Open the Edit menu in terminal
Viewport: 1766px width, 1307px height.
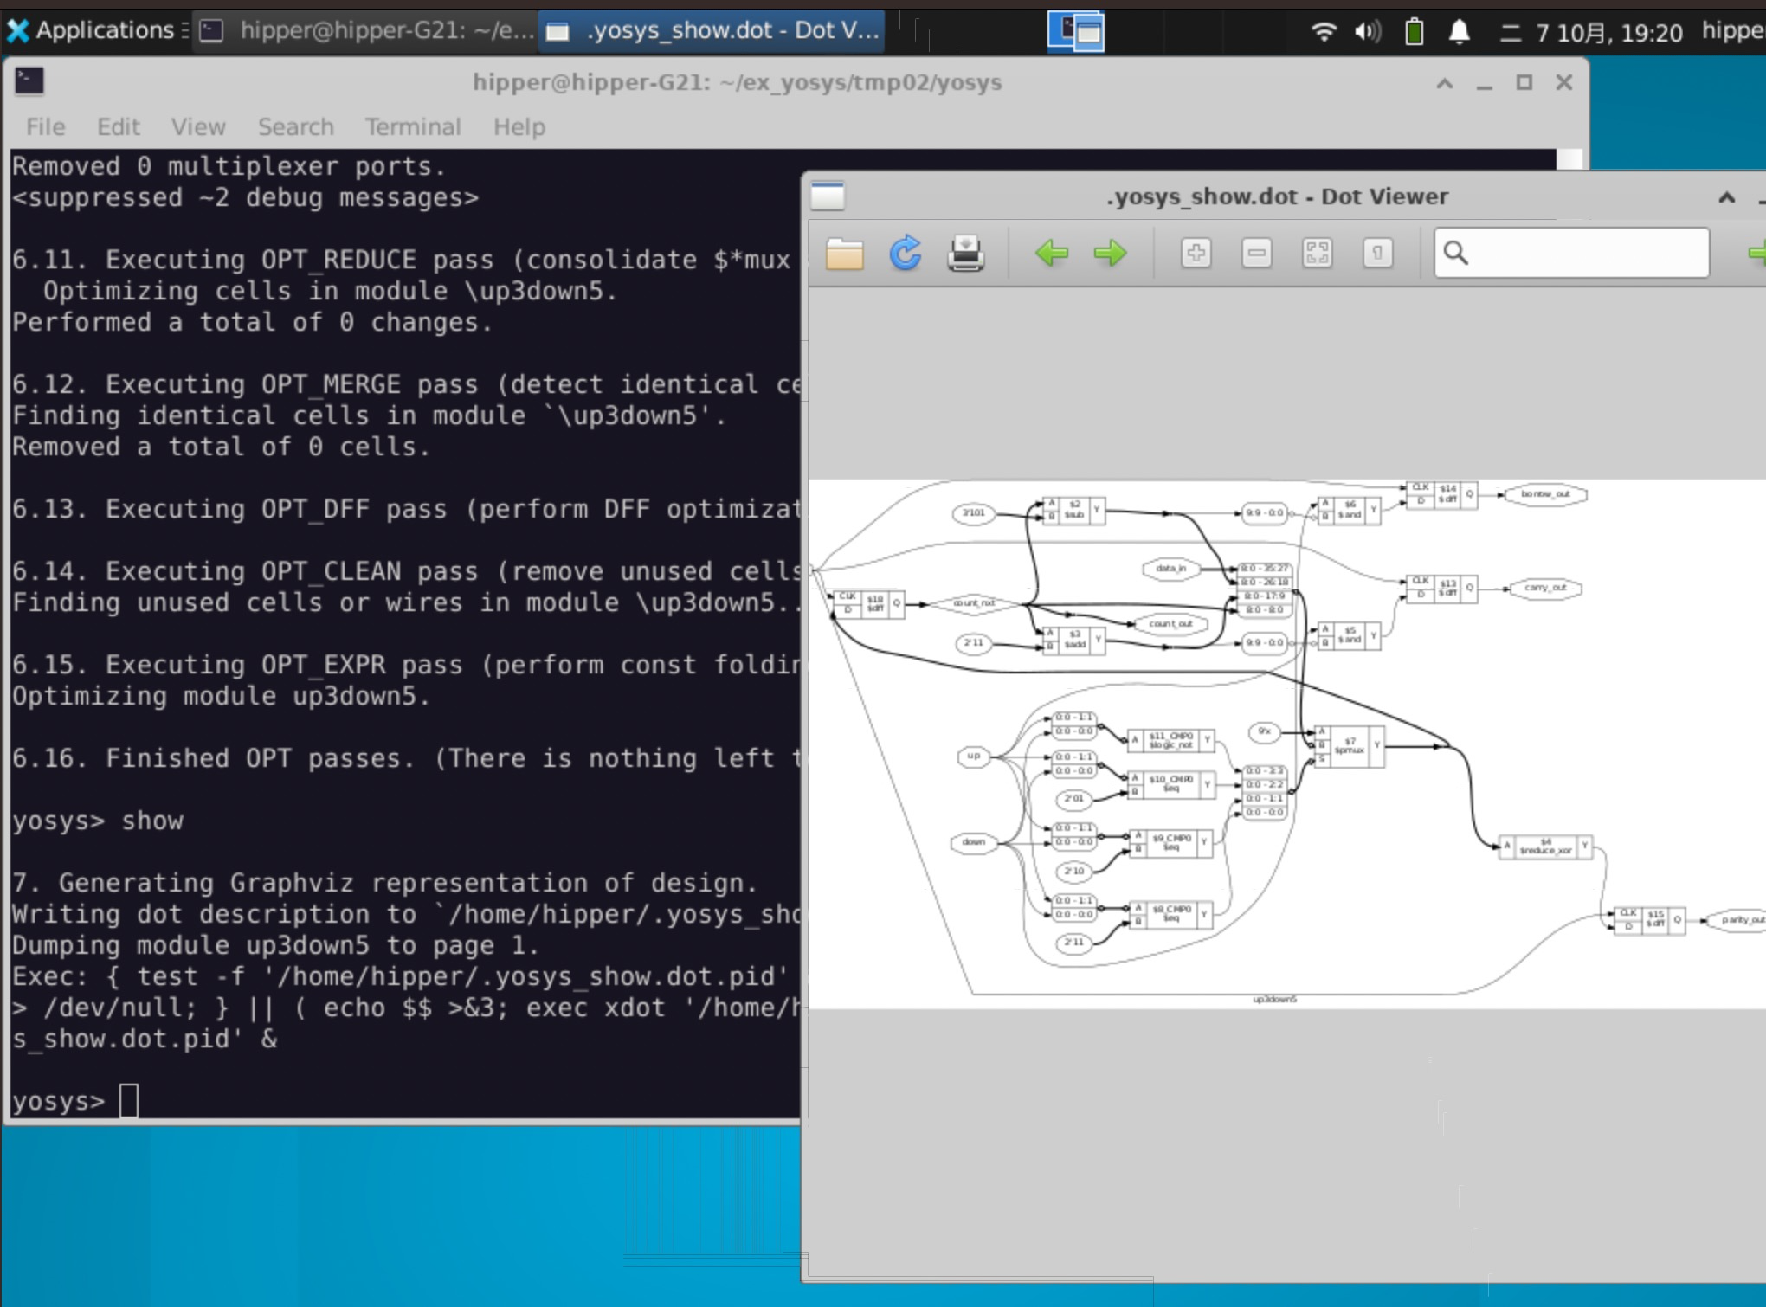click(118, 127)
